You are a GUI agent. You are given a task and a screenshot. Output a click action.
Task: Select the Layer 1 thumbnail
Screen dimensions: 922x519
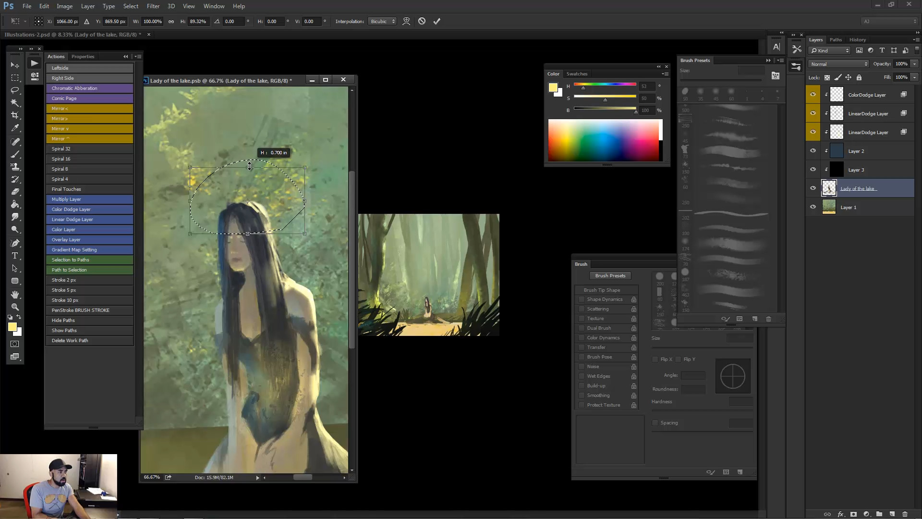point(829,207)
